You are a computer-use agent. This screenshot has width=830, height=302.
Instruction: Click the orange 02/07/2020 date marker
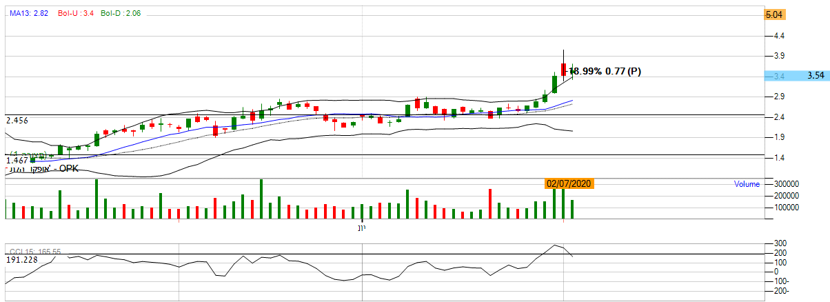pyautogui.click(x=568, y=183)
